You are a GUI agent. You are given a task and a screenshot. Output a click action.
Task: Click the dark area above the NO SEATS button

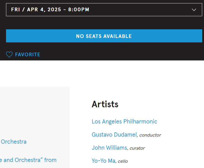point(104,23)
